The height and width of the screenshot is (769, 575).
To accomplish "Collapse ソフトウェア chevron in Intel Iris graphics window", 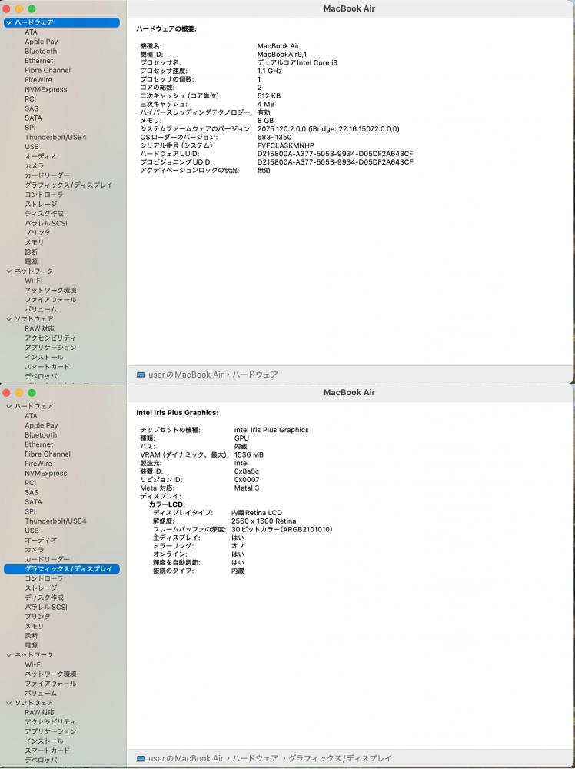I will pos(8,703).
